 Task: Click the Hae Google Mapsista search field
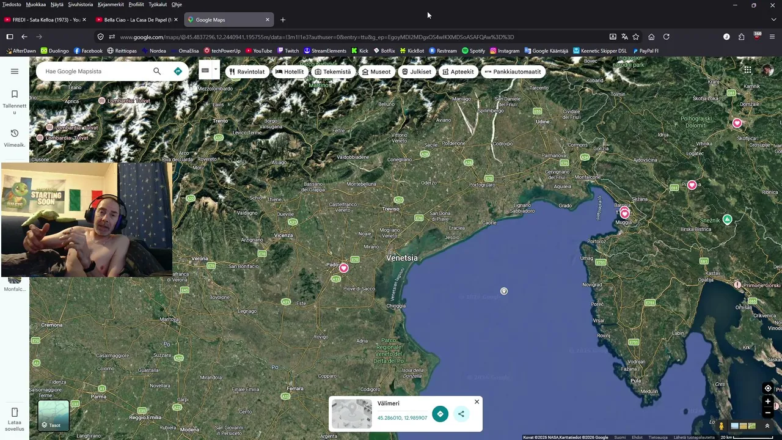coord(95,71)
